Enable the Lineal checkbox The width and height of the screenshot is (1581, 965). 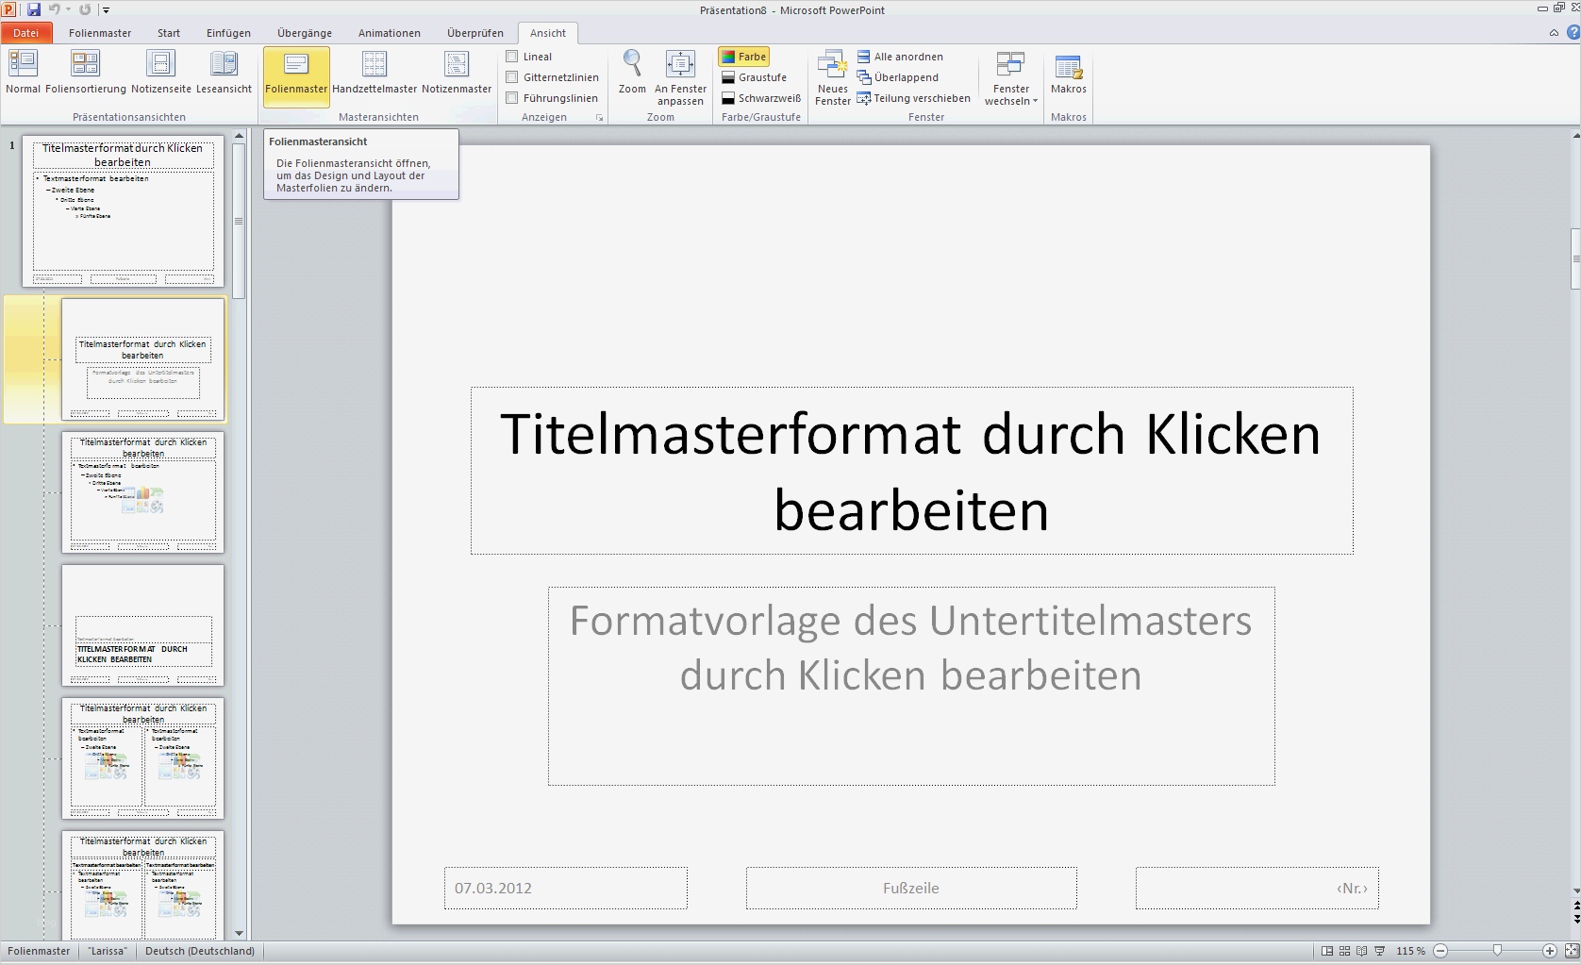tap(512, 57)
